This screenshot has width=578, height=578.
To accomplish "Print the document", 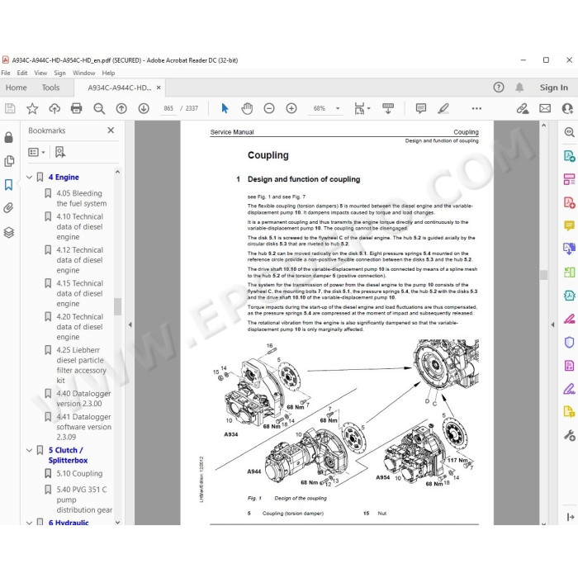I will [x=76, y=108].
